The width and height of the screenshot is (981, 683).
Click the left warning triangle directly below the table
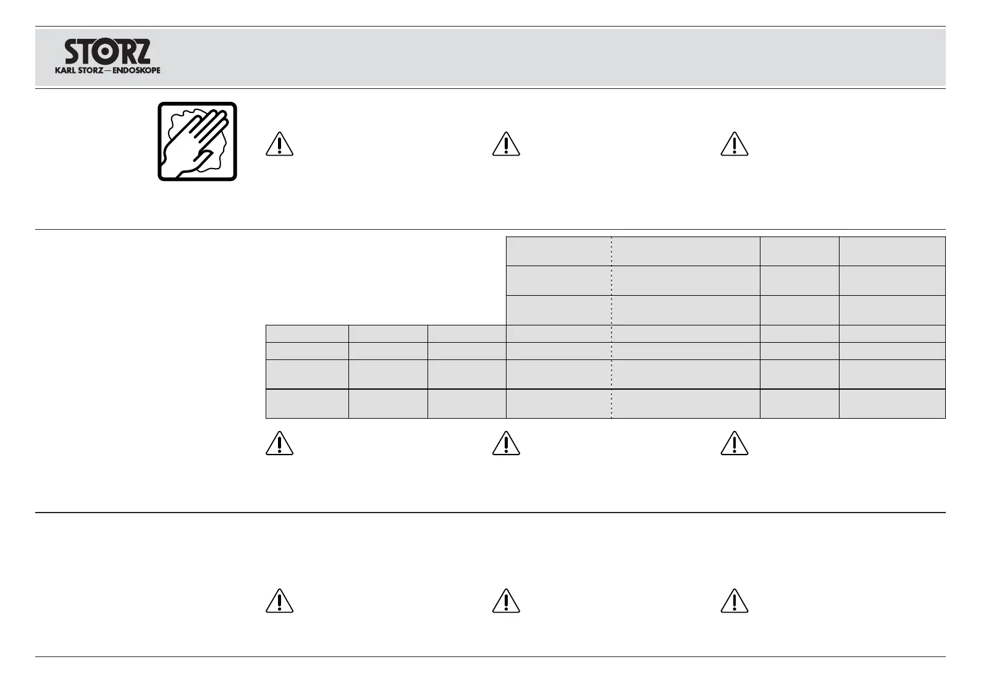click(x=279, y=443)
